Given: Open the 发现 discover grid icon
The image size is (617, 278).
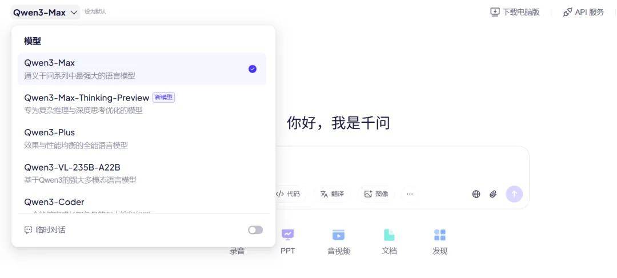Looking at the screenshot, I should pos(439,235).
